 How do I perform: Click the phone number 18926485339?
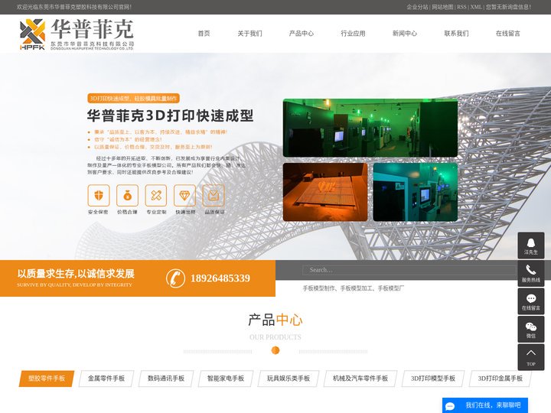[220, 278]
